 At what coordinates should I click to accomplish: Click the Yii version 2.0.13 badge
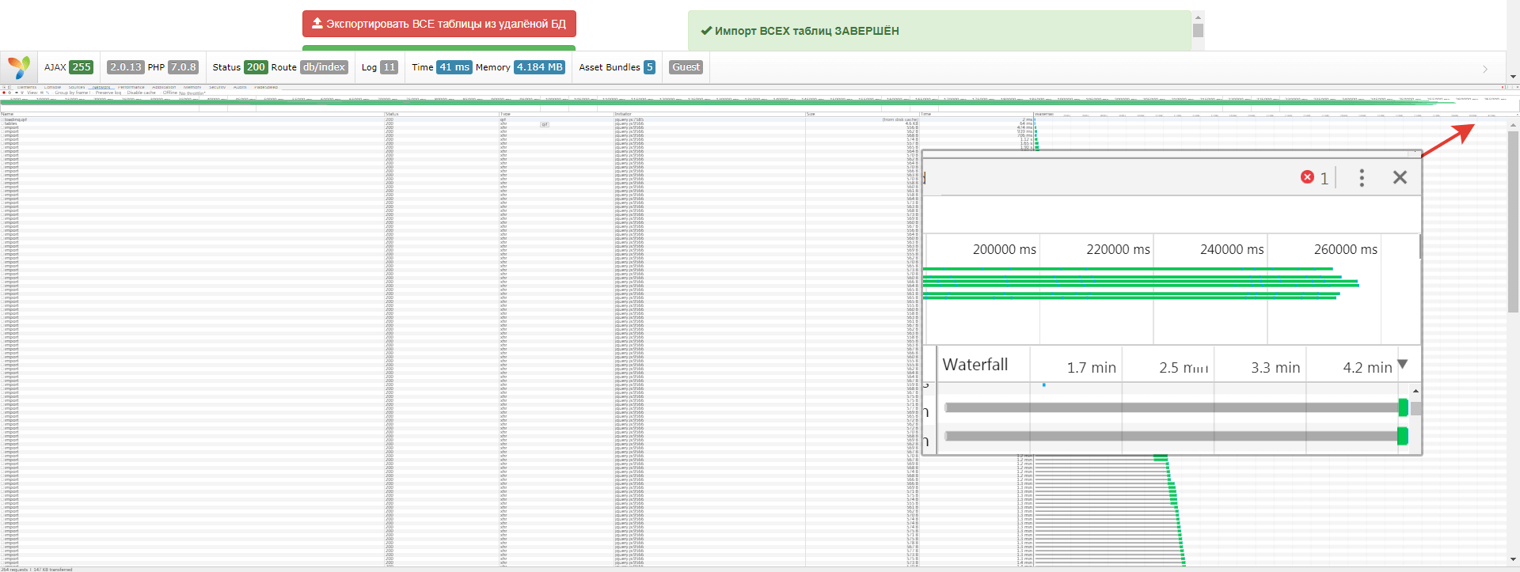[125, 67]
